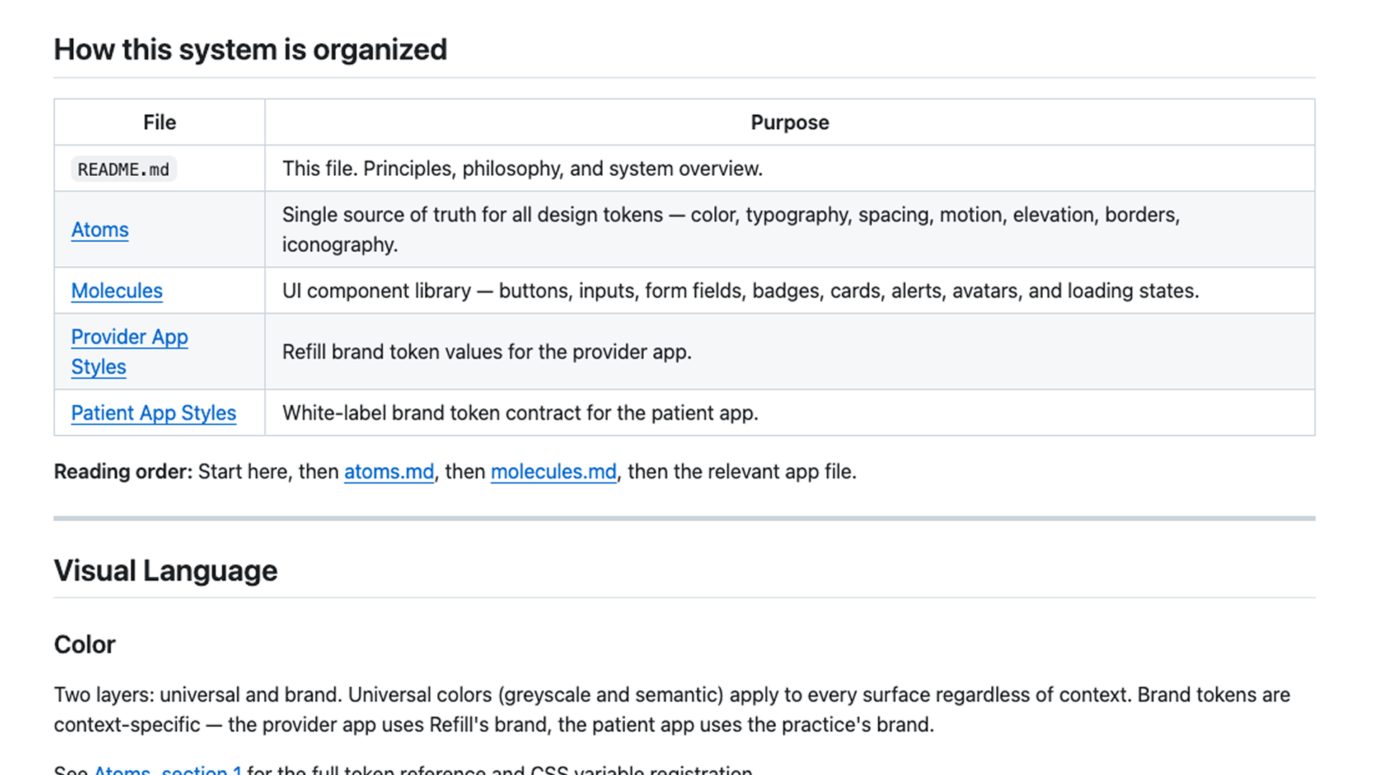This screenshot has height=775, width=1378.
Task: Open the Patient App Styles link
Action: point(154,413)
